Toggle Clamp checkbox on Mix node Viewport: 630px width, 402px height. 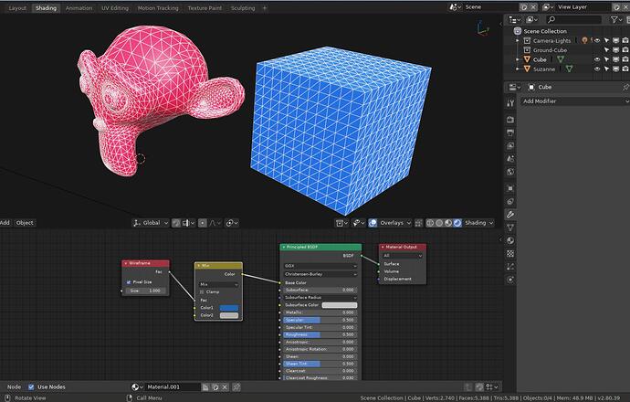click(202, 291)
